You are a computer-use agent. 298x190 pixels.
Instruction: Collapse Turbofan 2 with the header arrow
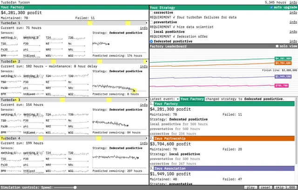click(147, 61)
